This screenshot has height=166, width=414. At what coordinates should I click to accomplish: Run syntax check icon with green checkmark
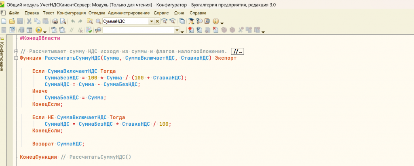[x=89, y=30]
